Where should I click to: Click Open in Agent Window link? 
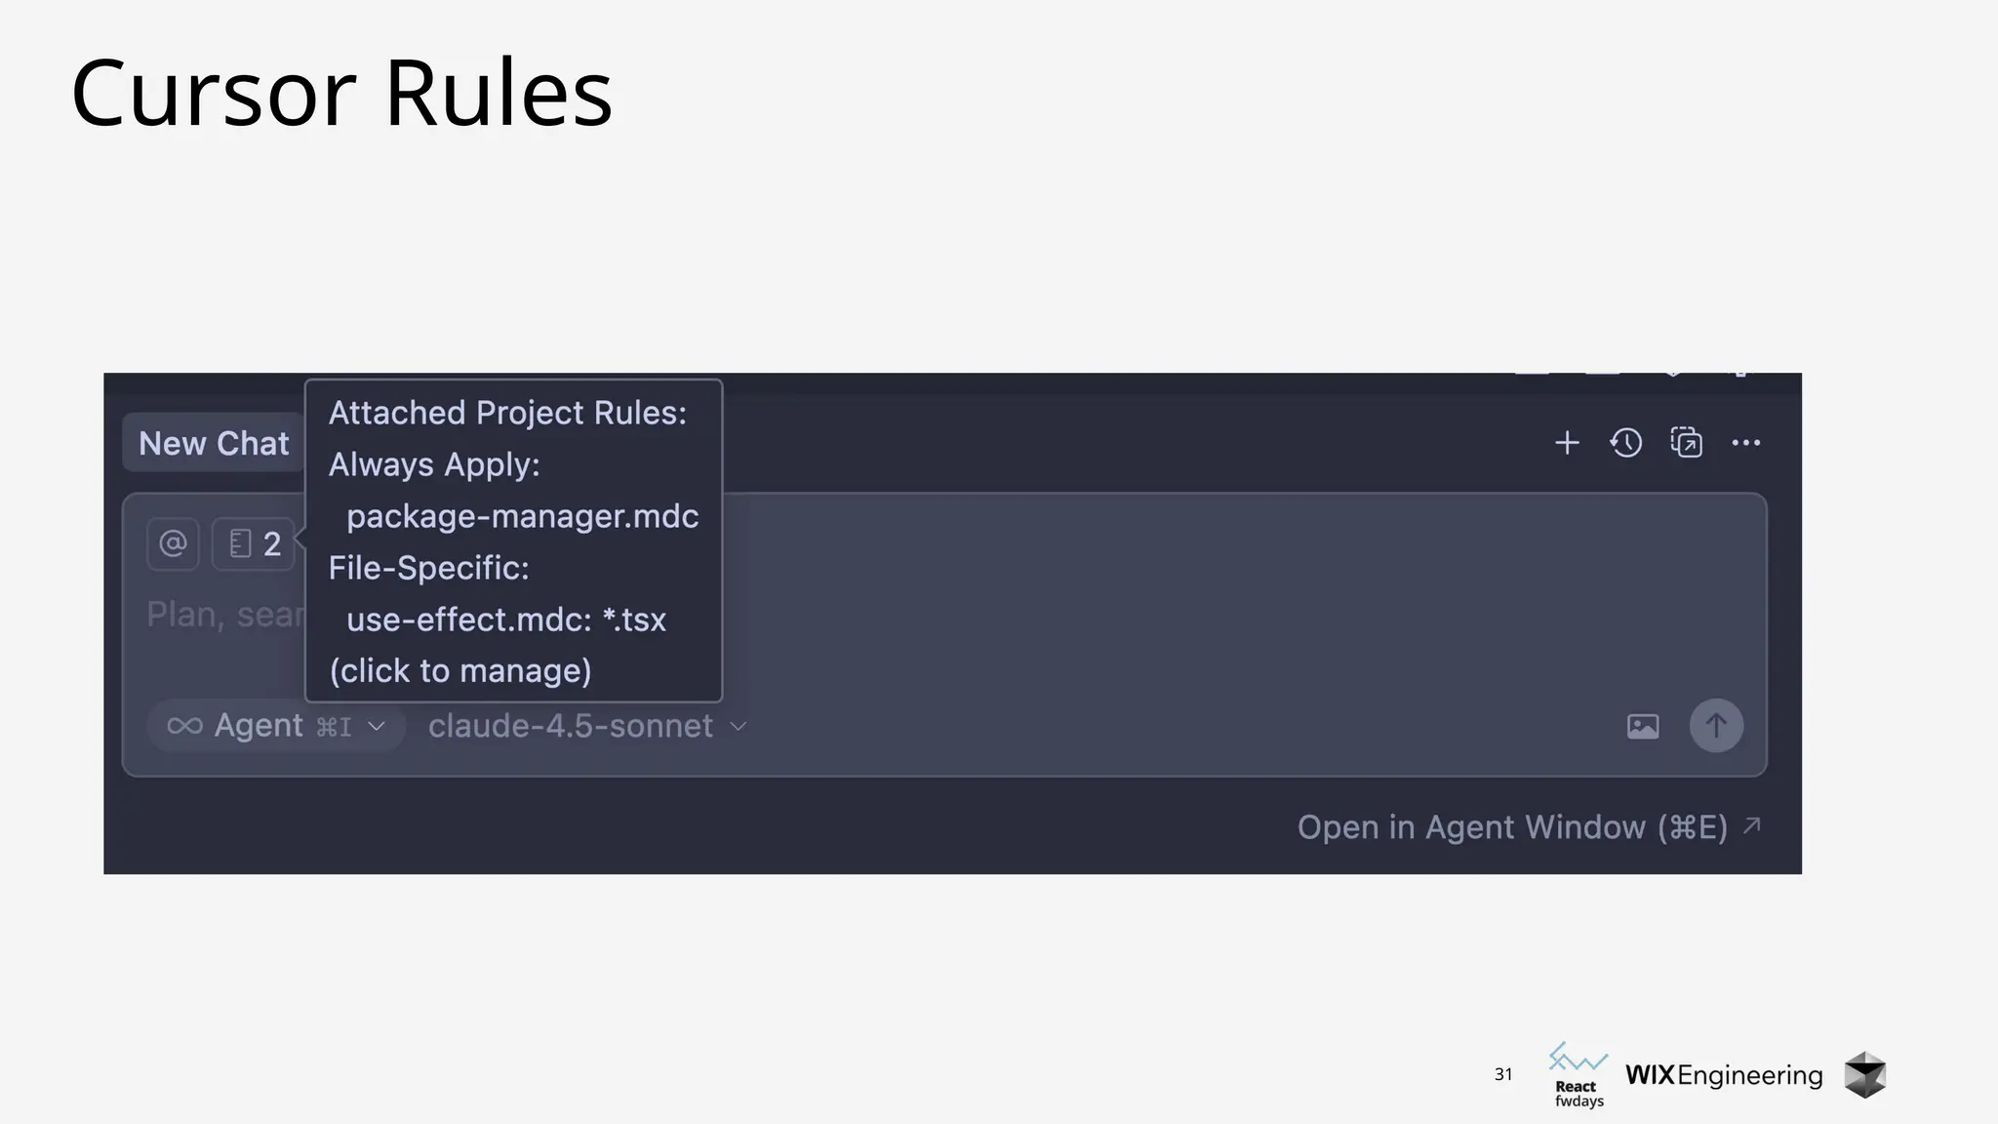tap(1512, 827)
